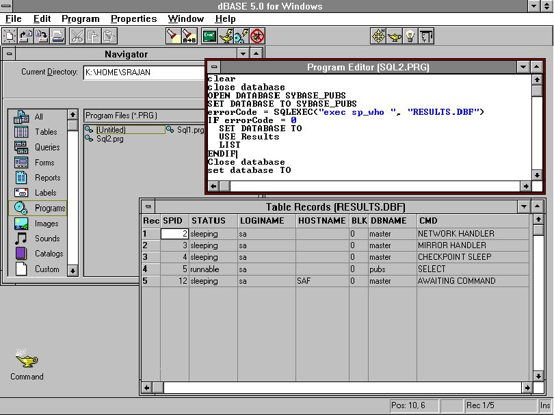Click the STATUS column header

coord(213,220)
